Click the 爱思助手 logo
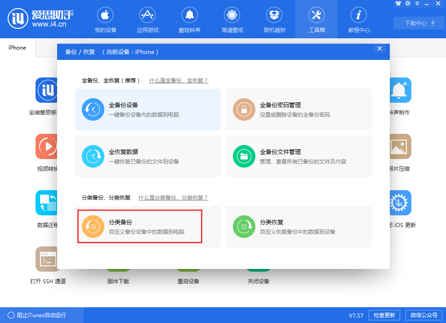Image resolution: width=446 pixels, height=323 pixels. pyautogui.click(x=40, y=19)
